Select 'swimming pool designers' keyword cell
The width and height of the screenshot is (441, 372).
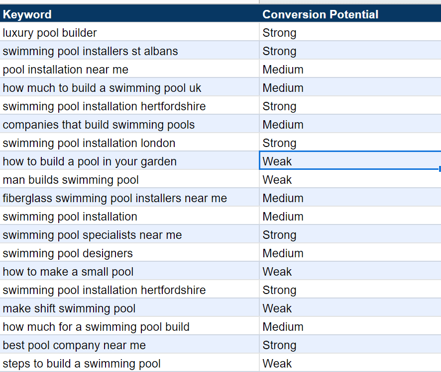point(129,253)
